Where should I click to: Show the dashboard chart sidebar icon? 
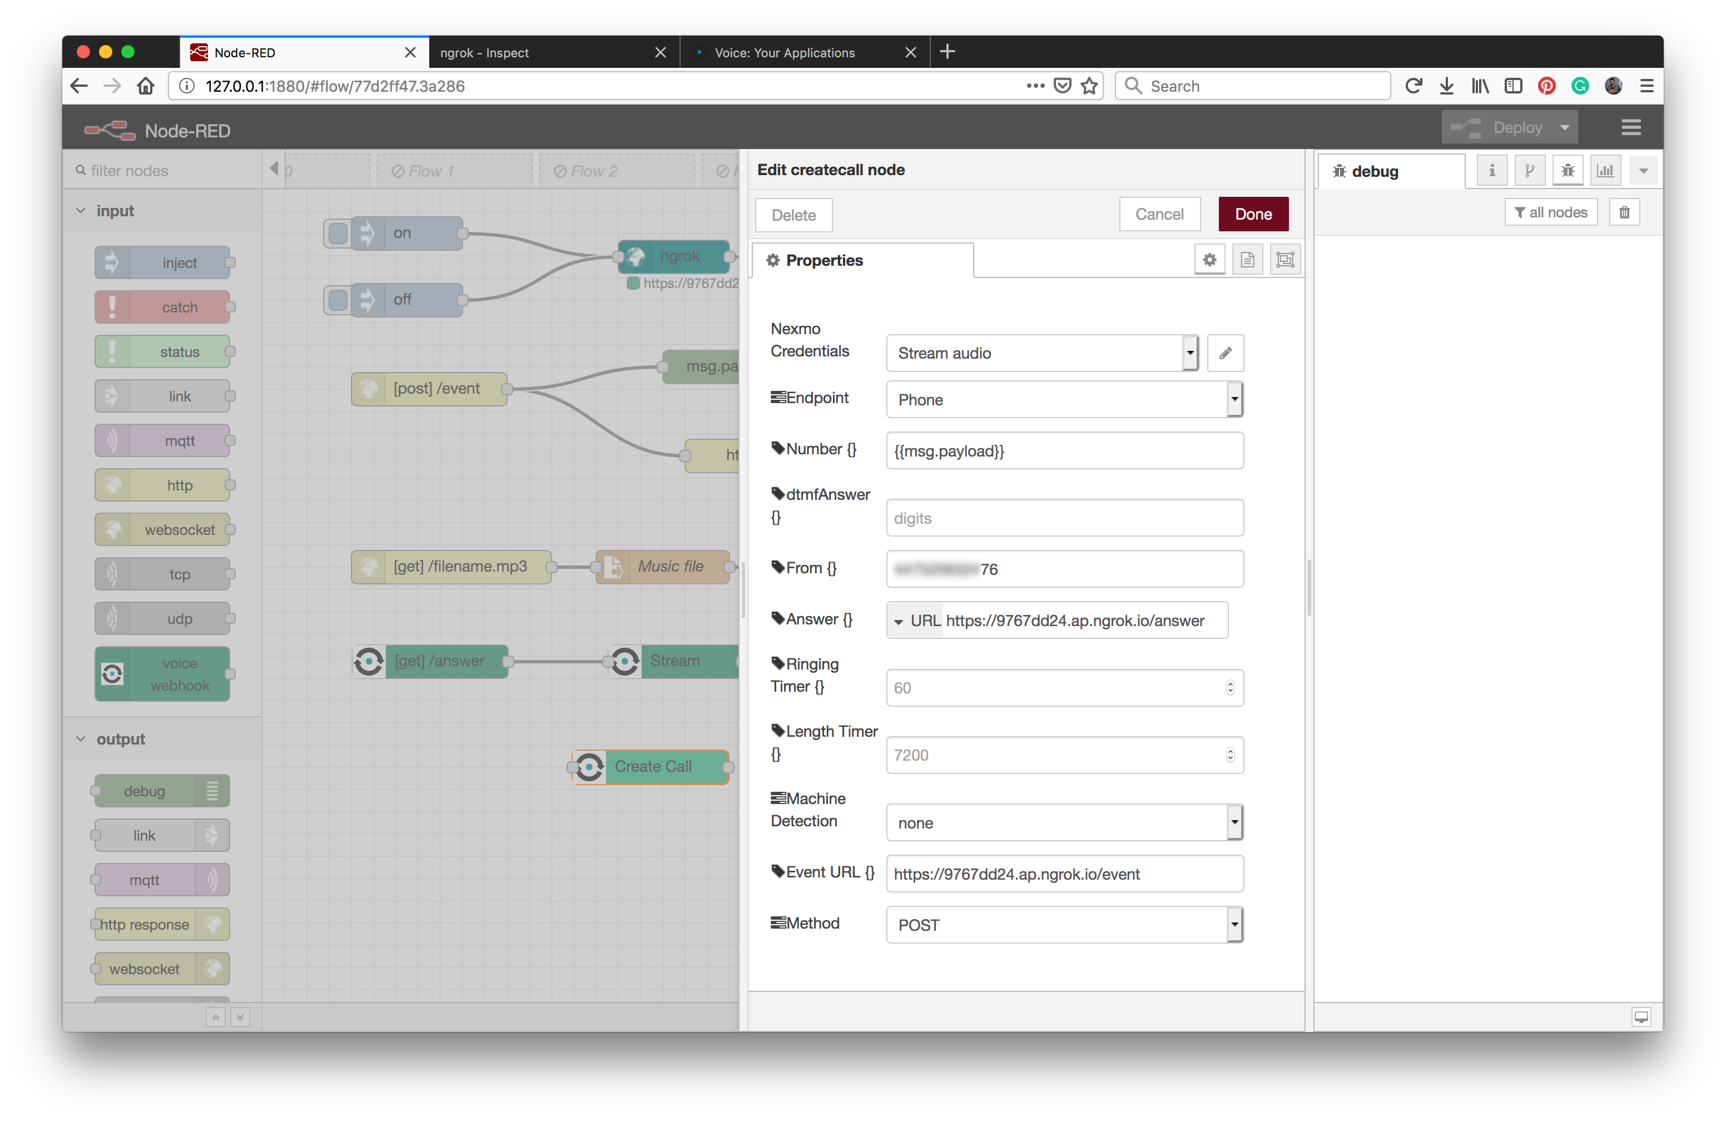[x=1606, y=171]
